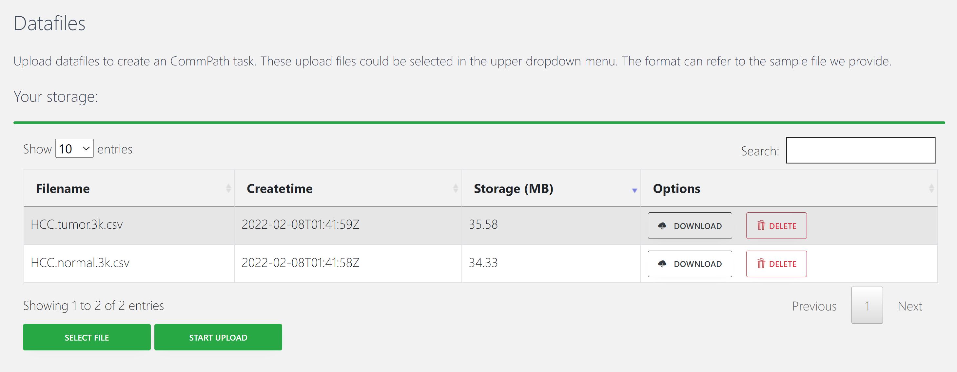This screenshot has width=957, height=372.
Task: Select the HCC.normal.3k.csv filename cell
Action: [129, 263]
